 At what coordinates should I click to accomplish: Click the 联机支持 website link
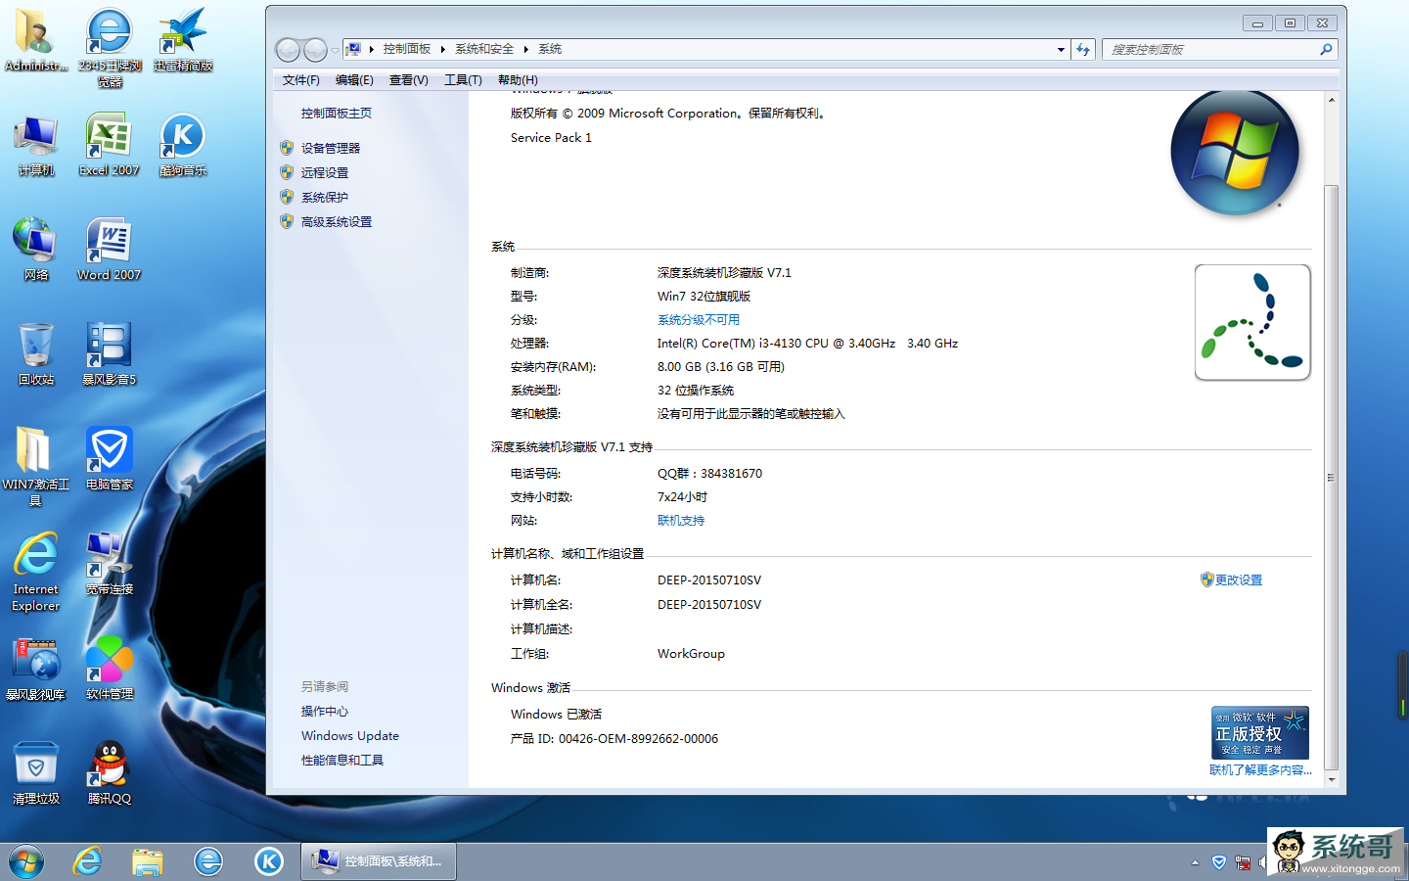coord(681,521)
